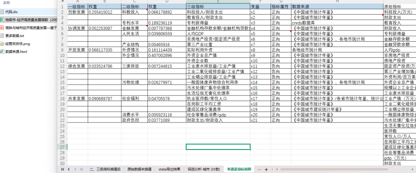Go to the previous sheet tab

pos(69,169)
